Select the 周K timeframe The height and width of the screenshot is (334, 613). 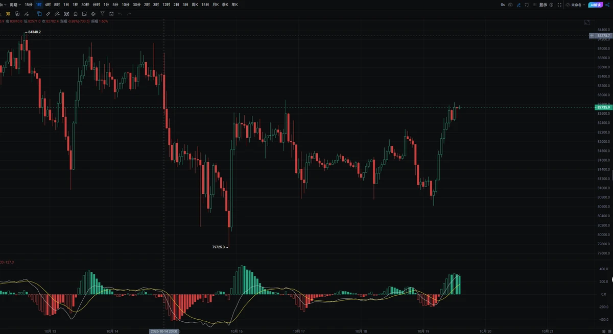(x=195, y=5)
